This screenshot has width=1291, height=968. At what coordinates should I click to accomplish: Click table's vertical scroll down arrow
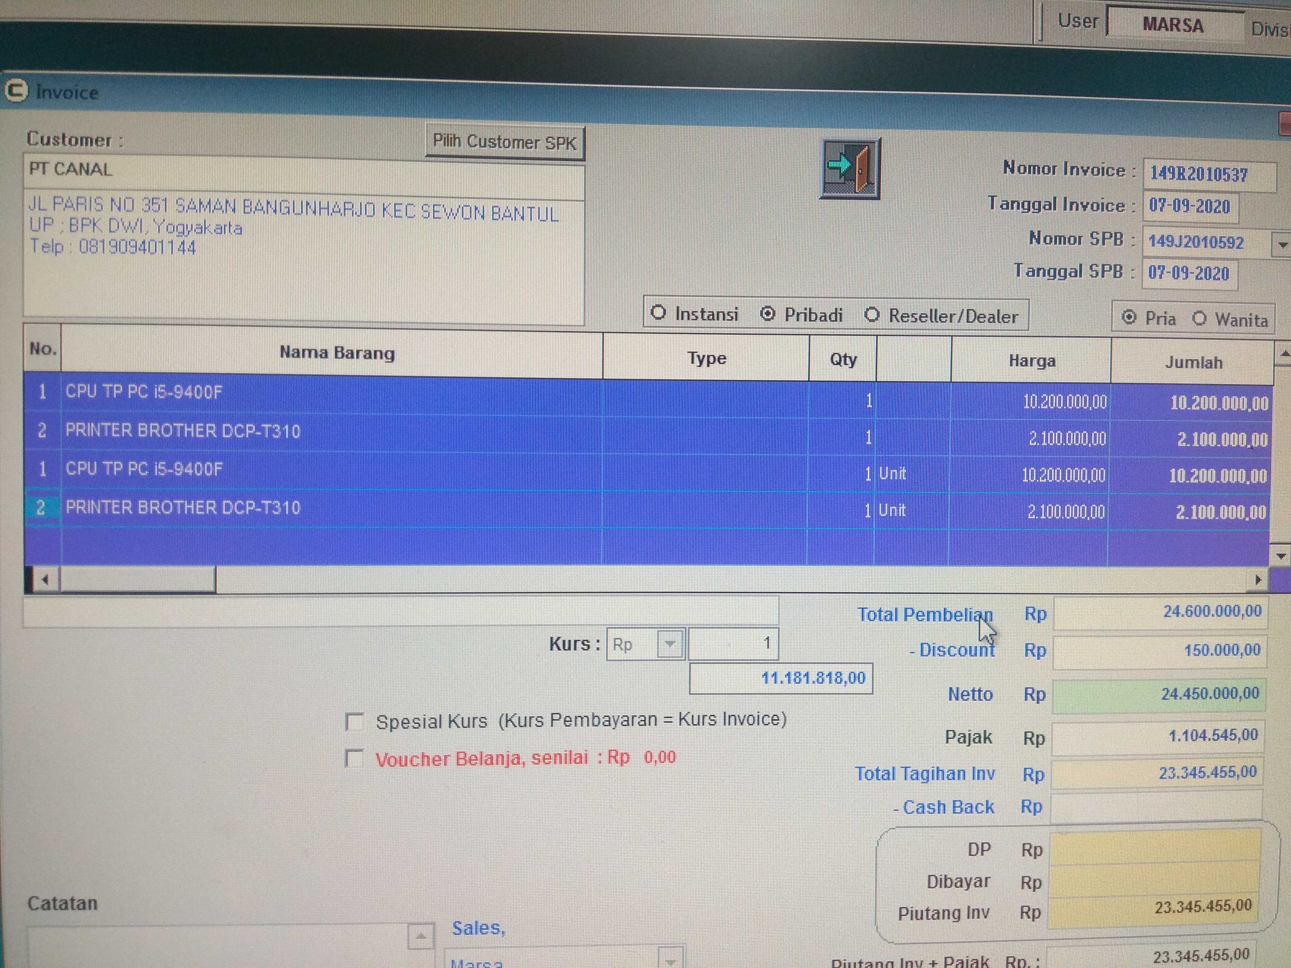(x=1281, y=556)
